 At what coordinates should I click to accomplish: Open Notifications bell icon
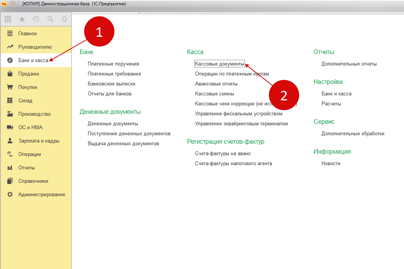(x=64, y=19)
